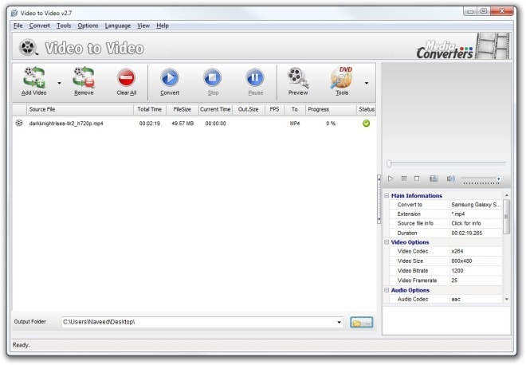The height and width of the screenshot is (365, 526).
Task: Collapse the Audio Options section
Action: (x=387, y=290)
